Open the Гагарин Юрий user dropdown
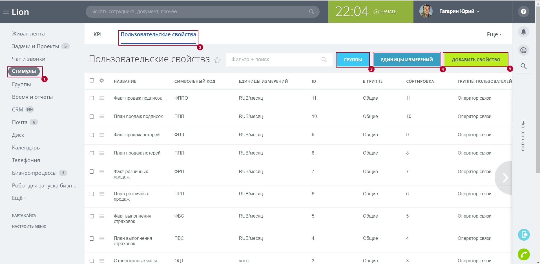 pyautogui.click(x=459, y=12)
